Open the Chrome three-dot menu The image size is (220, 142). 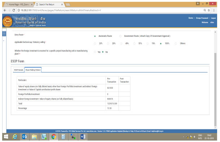pyautogui.click(x=214, y=10)
